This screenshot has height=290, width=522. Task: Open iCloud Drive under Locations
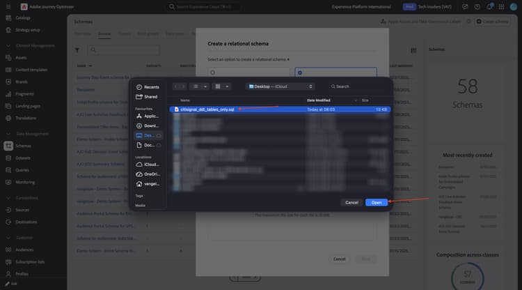[148, 165]
